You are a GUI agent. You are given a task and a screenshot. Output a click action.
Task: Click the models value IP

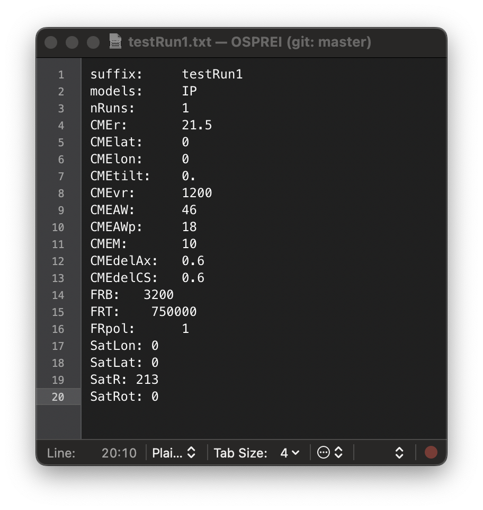(189, 91)
